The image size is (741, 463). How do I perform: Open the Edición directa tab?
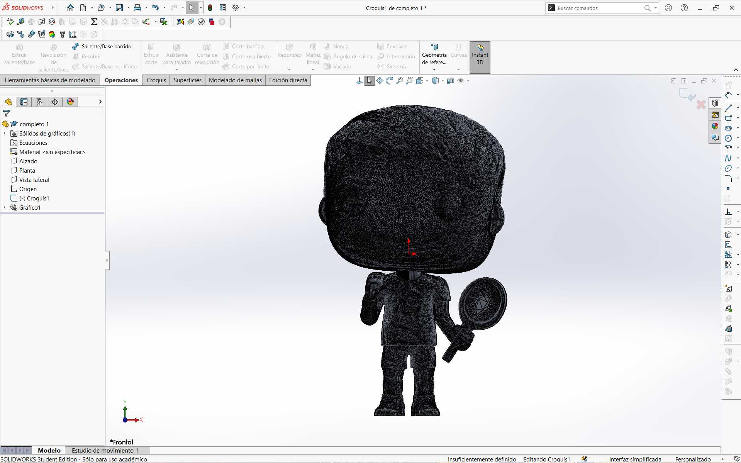click(288, 80)
